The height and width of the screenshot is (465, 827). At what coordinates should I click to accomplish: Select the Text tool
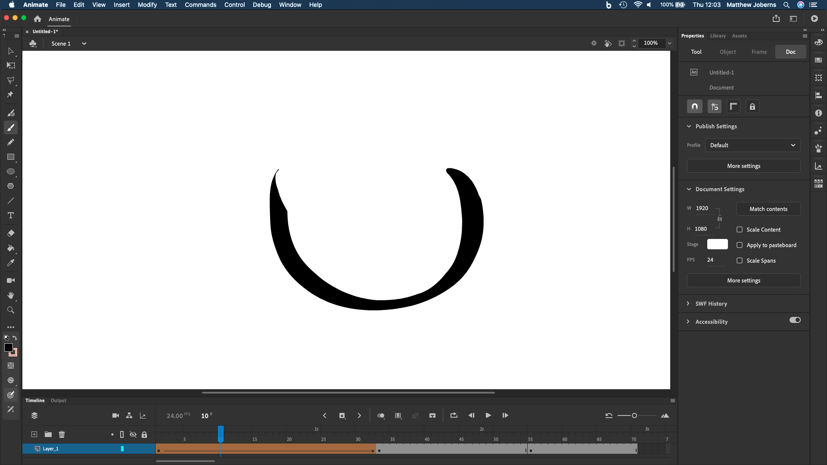11,216
